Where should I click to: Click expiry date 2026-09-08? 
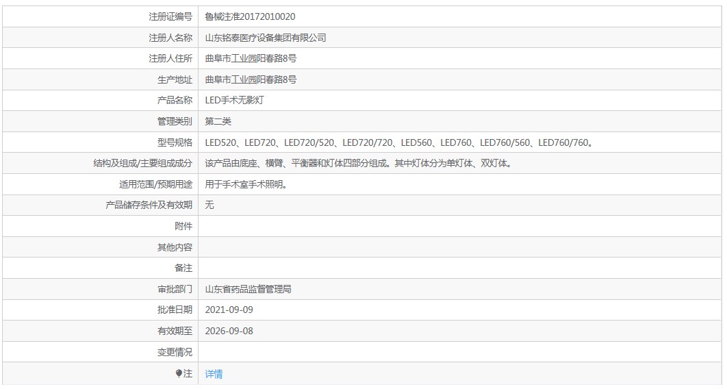click(x=229, y=331)
